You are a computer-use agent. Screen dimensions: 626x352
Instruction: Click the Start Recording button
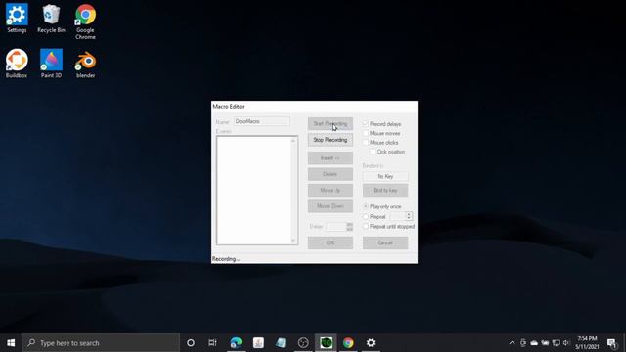coord(331,124)
